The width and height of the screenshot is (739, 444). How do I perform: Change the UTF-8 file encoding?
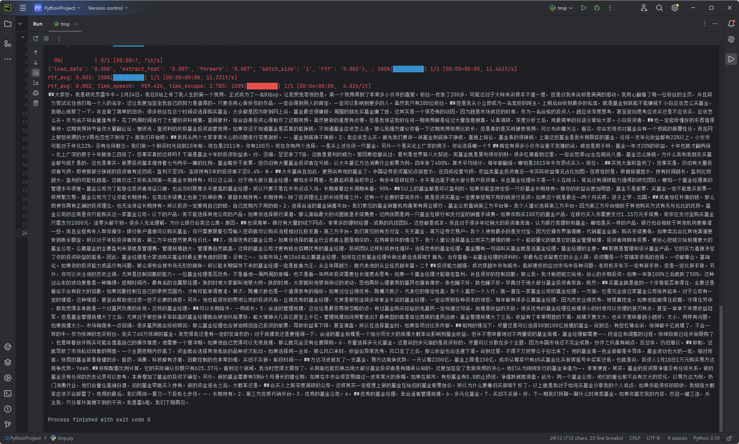pyautogui.click(x=653, y=438)
